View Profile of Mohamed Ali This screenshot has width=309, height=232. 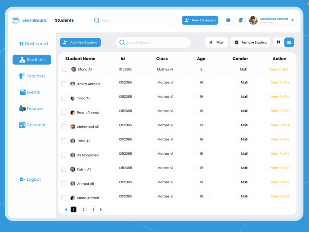point(280,125)
